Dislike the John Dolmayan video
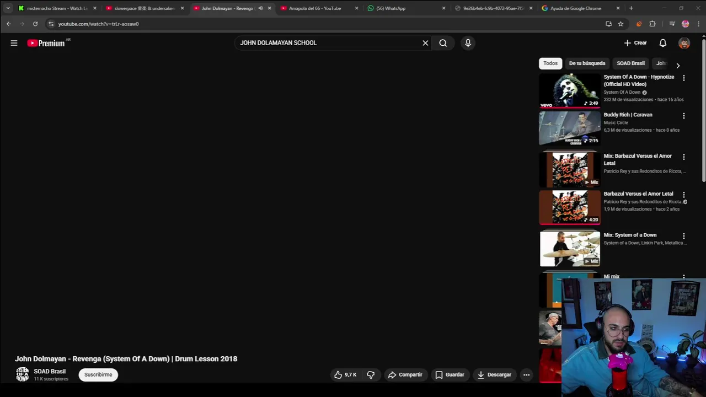This screenshot has width=706, height=397. pos(371,375)
